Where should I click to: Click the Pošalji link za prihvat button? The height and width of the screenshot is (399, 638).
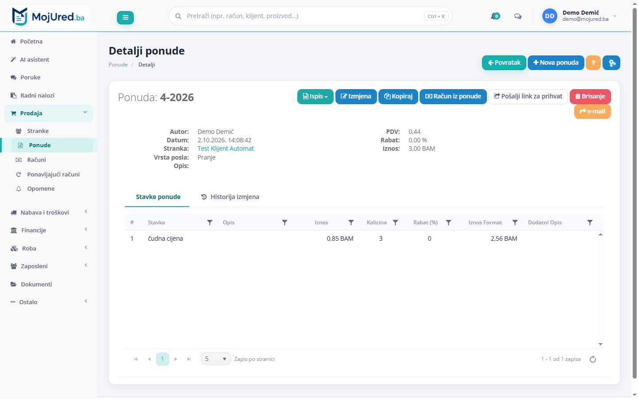[528, 96]
